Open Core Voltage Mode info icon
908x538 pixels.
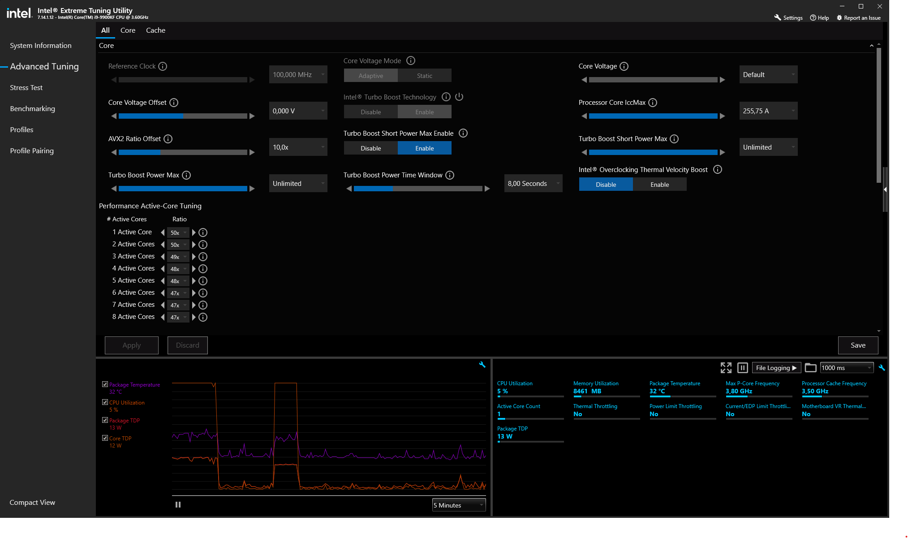click(411, 60)
